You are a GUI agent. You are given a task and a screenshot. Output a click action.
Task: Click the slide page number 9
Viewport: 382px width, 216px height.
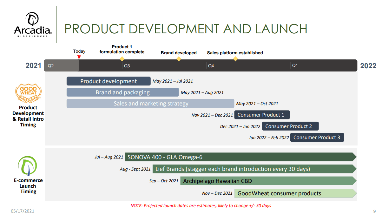(x=374, y=211)
